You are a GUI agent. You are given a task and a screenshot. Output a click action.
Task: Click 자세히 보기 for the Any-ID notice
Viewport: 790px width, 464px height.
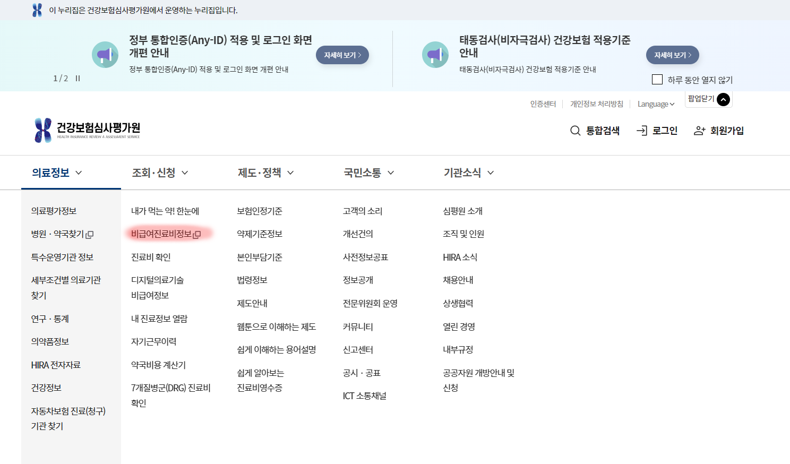tap(342, 55)
